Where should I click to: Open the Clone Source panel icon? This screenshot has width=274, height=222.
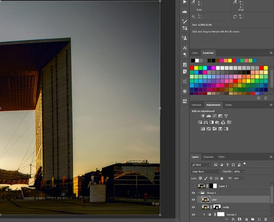(x=184, y=38)
